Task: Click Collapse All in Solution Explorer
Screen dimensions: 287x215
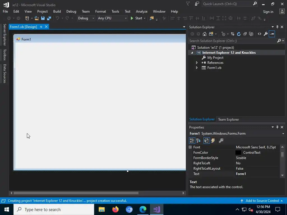Action: tap(245, 34)
